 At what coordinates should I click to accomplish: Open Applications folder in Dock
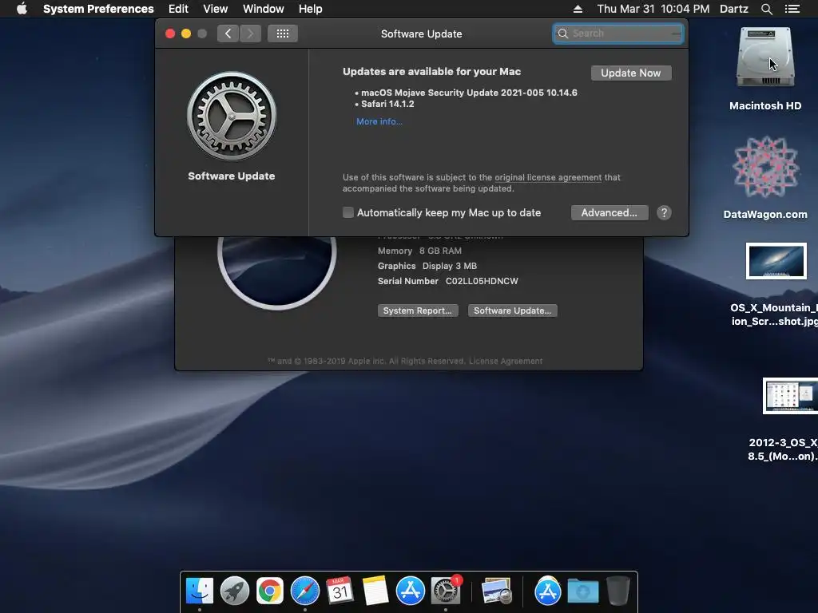tap(548, 591)
